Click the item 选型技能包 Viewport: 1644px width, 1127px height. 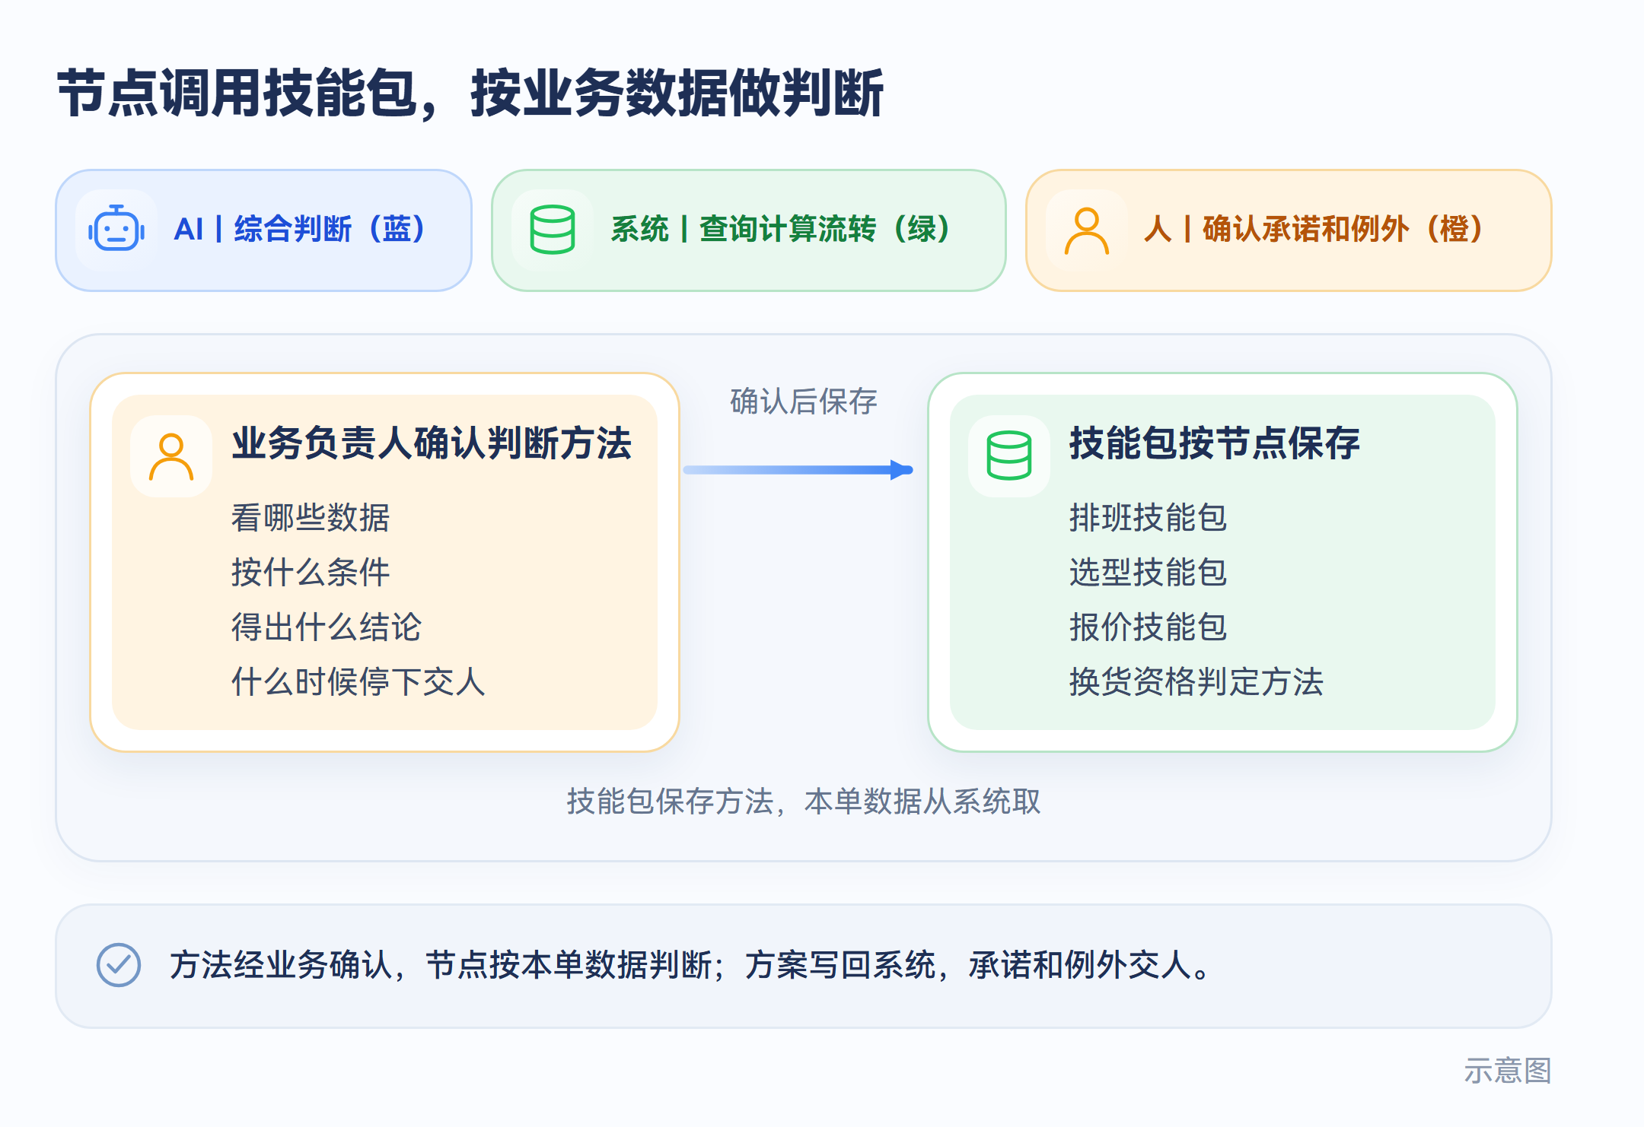[x=1149, y=573]
